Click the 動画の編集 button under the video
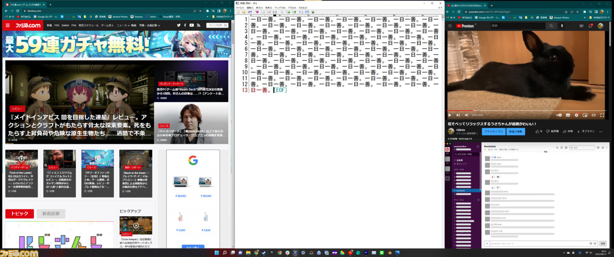Screen dimensions: 614x257 516,131
